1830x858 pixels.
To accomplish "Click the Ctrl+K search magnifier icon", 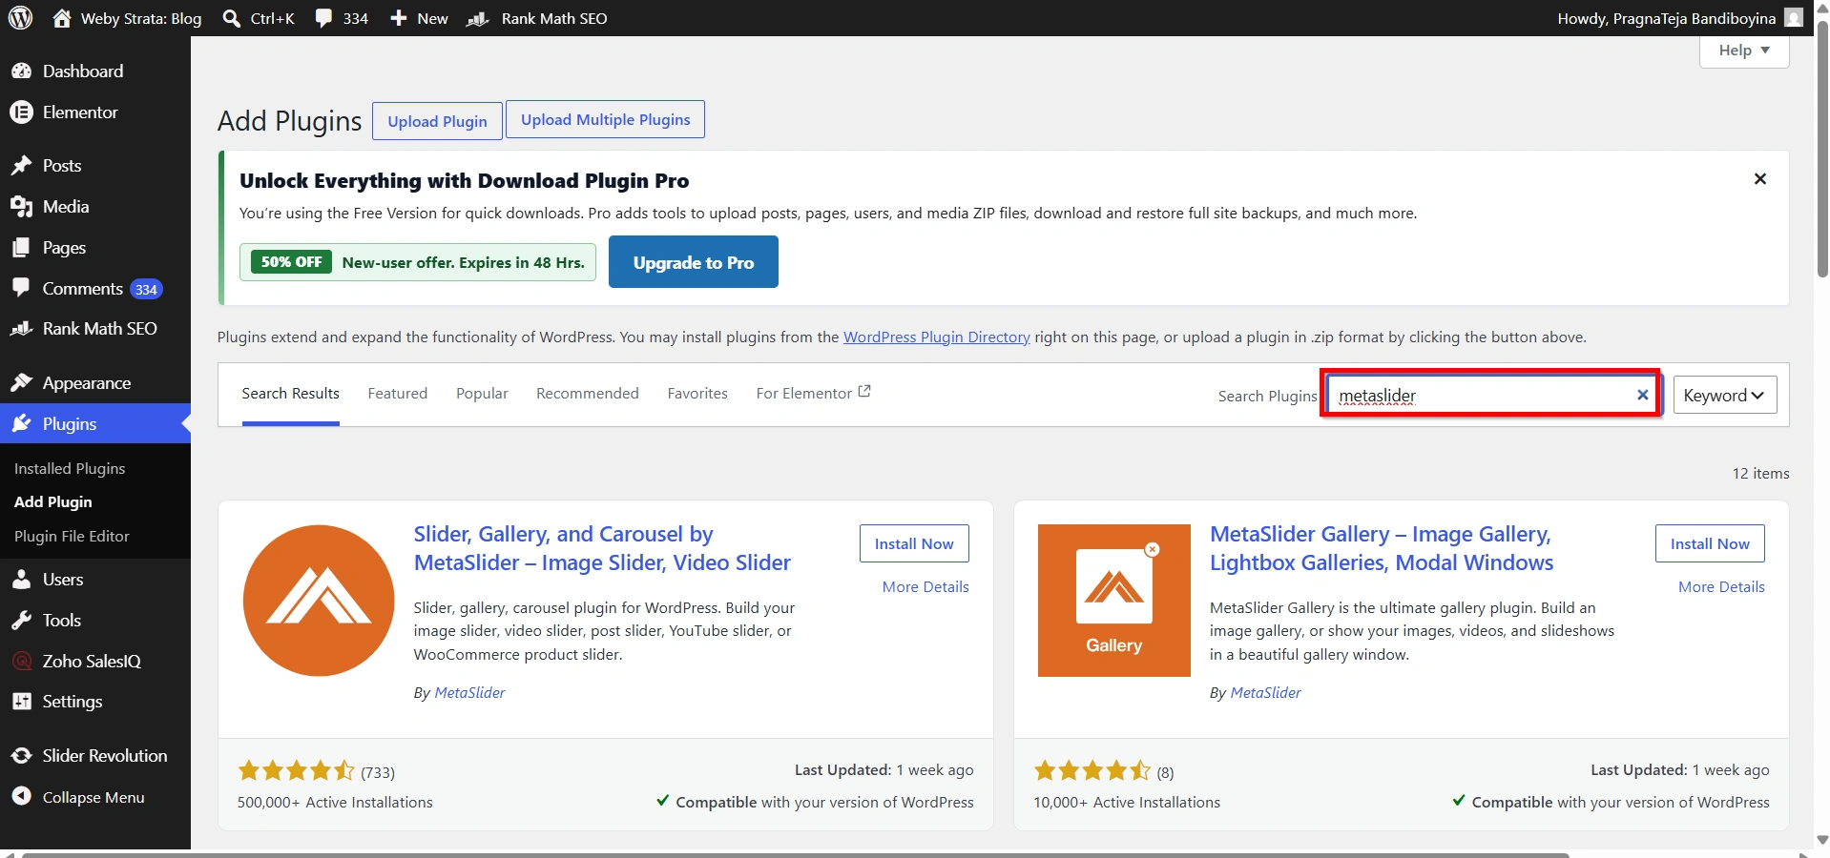I will pyautogui.click(x=231, y=18).
